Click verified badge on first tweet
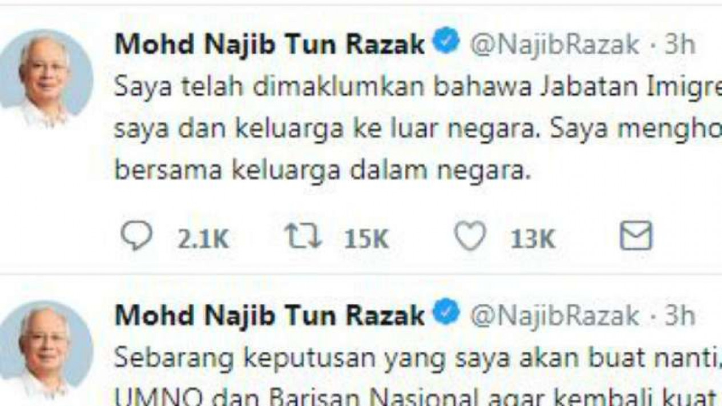The height and width of the screenshot is (406, 722). (447, 43)
